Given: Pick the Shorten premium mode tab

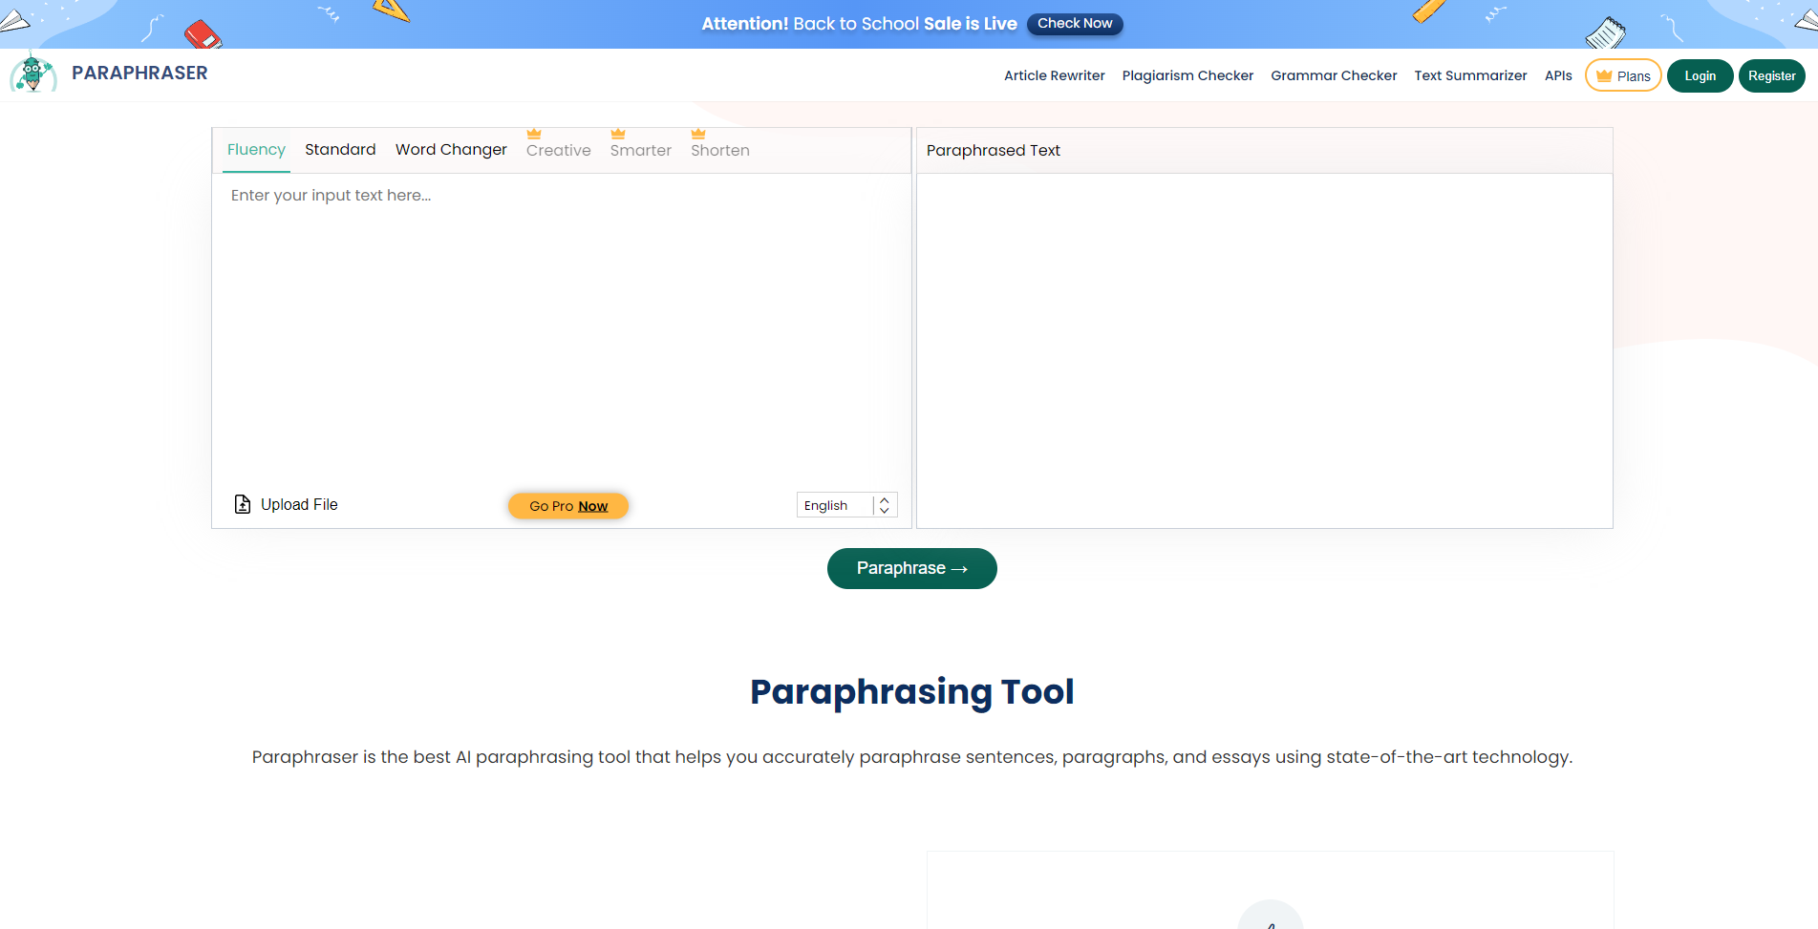Looking at the screenshot, I should point(720,151).
